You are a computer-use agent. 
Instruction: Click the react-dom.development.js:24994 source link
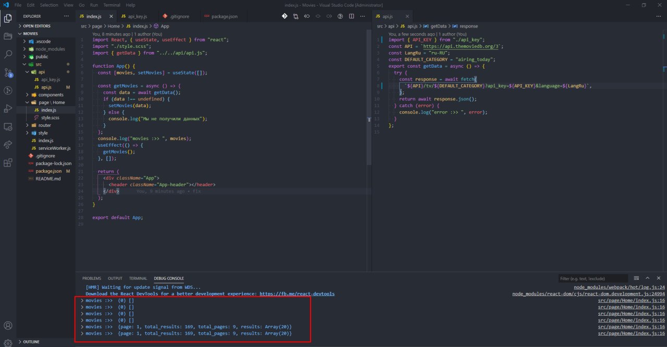(x=588, y=294)
